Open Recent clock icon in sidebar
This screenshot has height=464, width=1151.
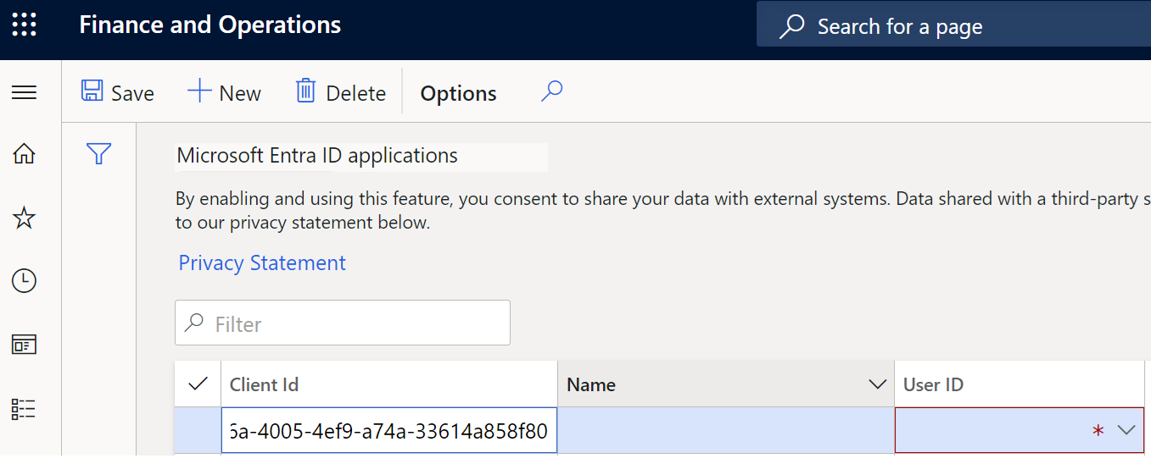pyautogui.click(x=24, y=281)
